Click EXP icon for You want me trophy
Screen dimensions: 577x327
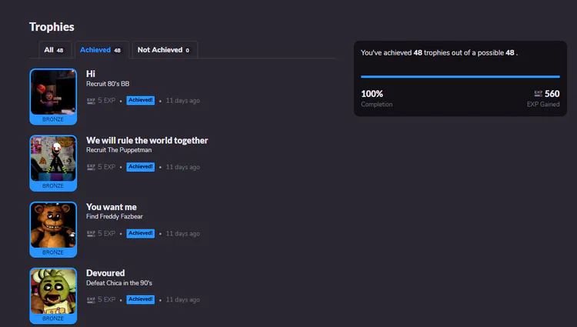coord(91,234)
